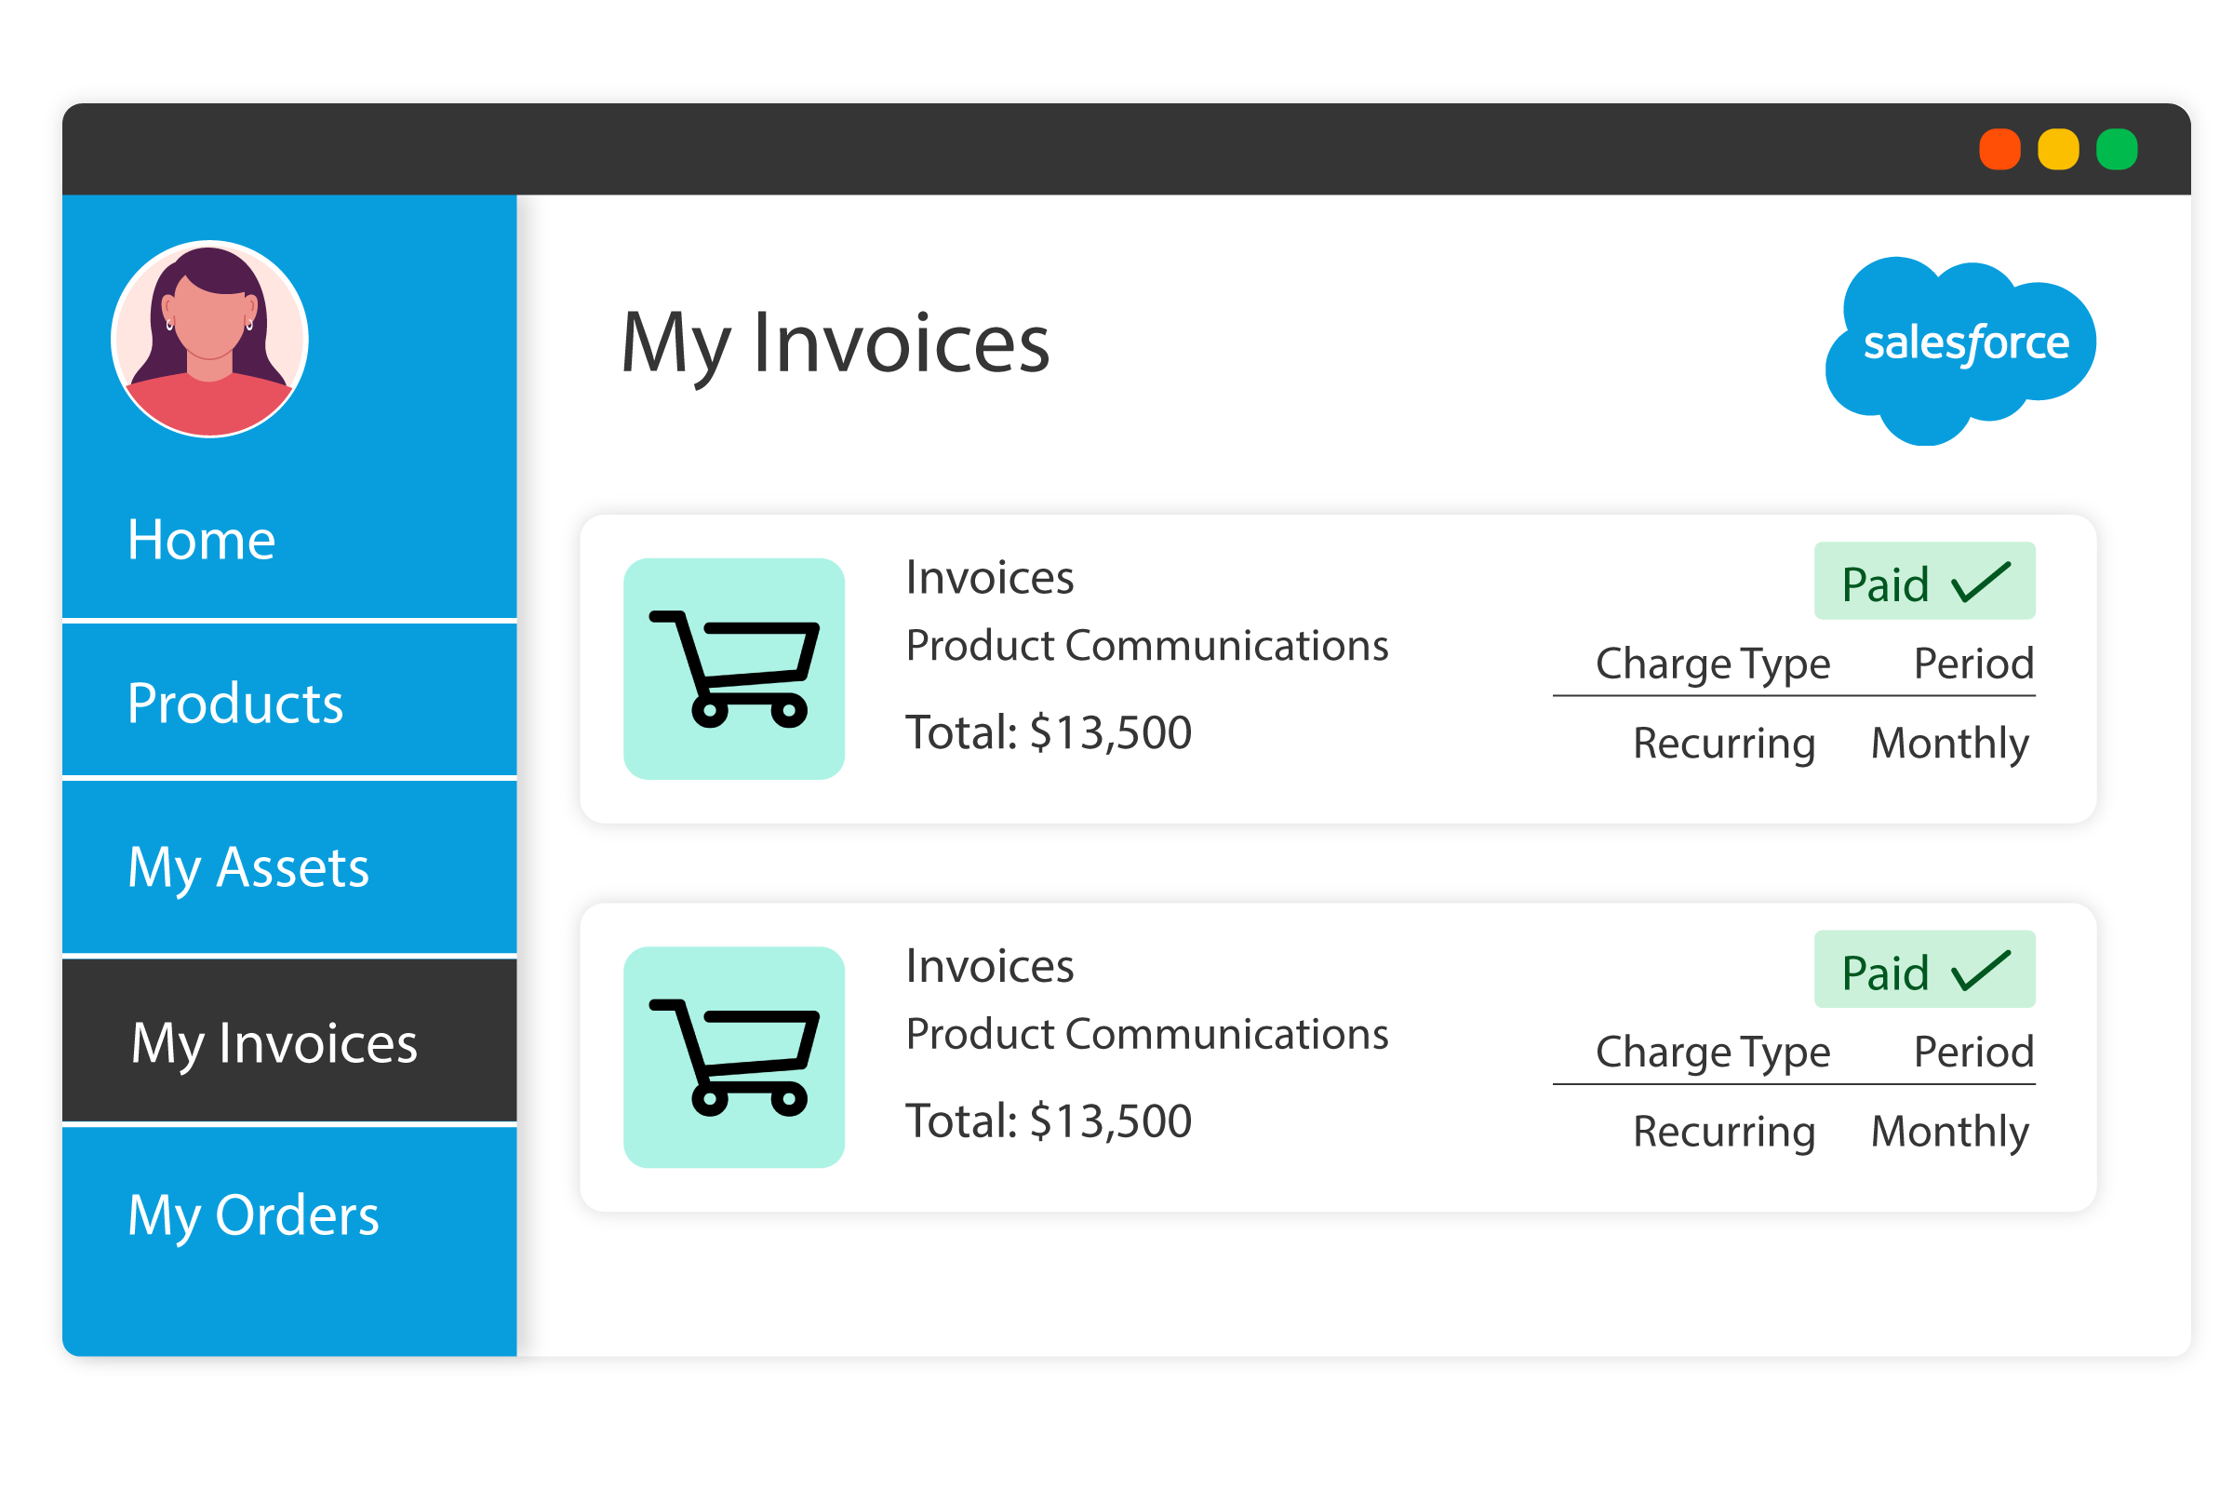Image resolution: width=2233 pixels, height=1489 pixels.
Task: Click the yellow window control dot
Action: point(2057,148)
